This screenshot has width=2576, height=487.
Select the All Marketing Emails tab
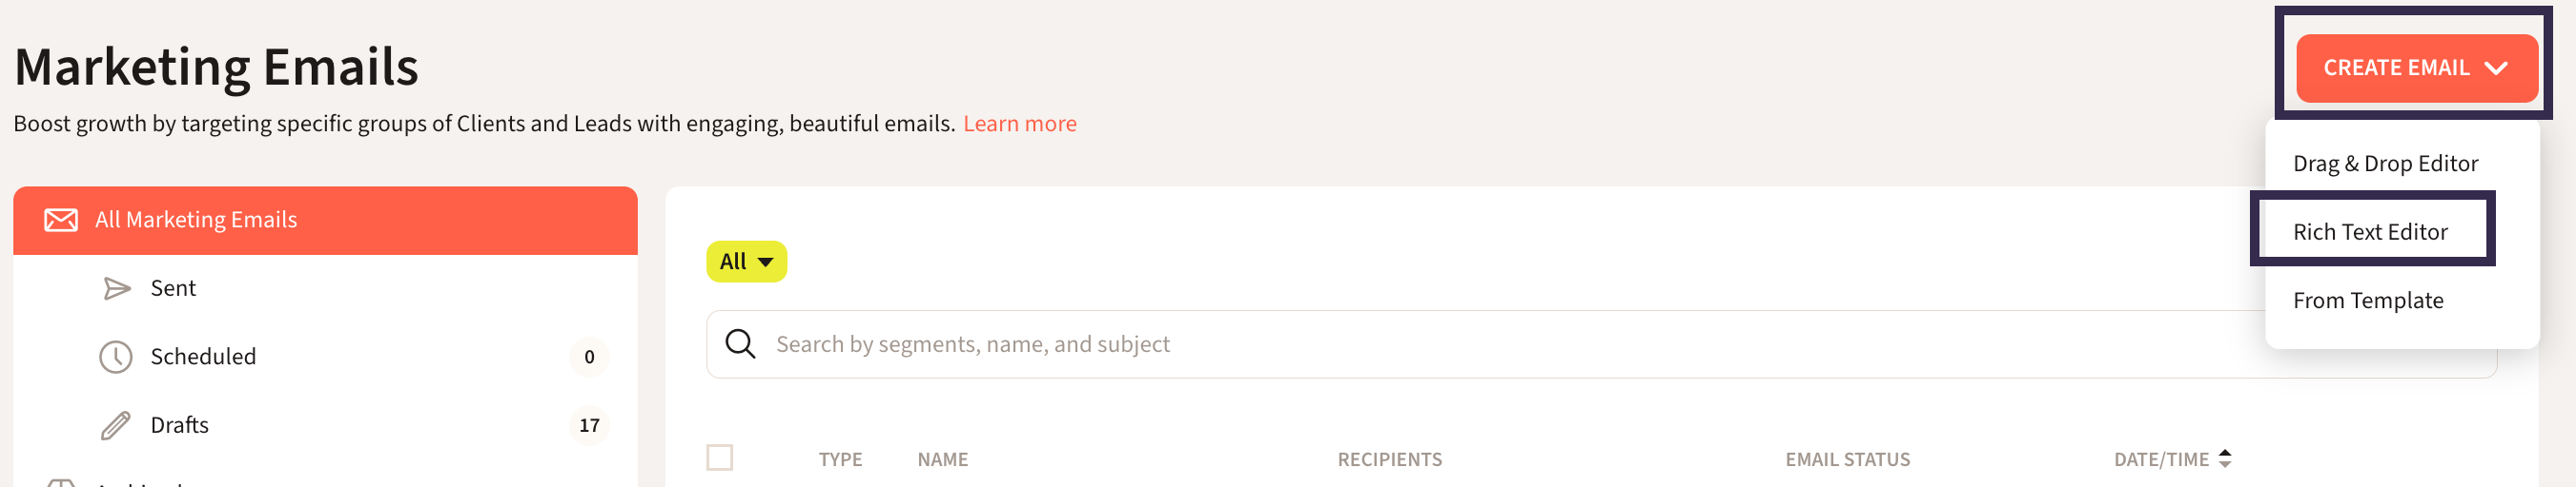pos(196,220)
